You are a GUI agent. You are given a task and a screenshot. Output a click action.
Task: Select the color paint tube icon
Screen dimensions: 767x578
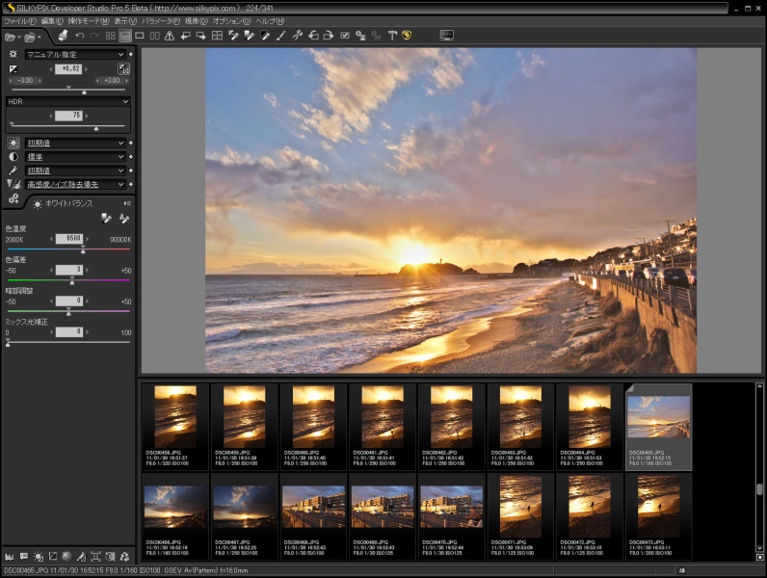point(13,171)
